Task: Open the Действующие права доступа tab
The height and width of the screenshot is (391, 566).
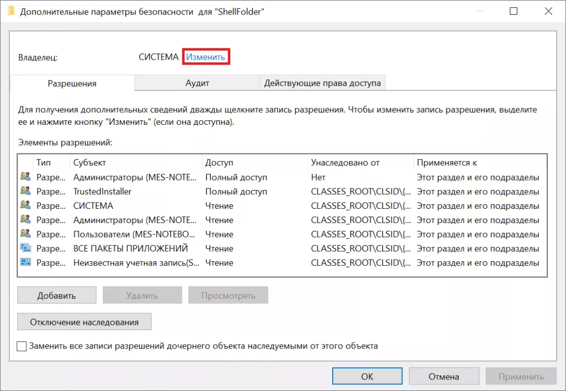Action: [x=322, y=83]
